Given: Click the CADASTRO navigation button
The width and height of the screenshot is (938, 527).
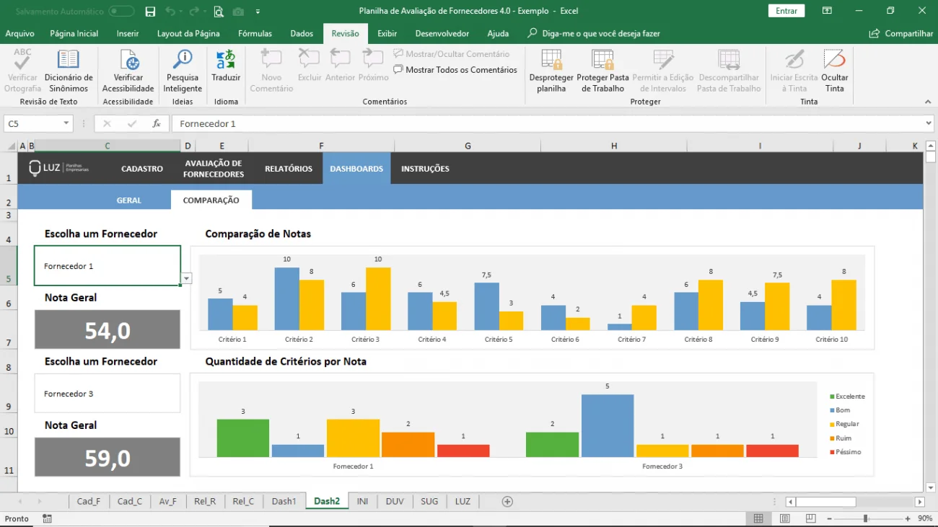Looking at the screenshot, I should 142,169.
